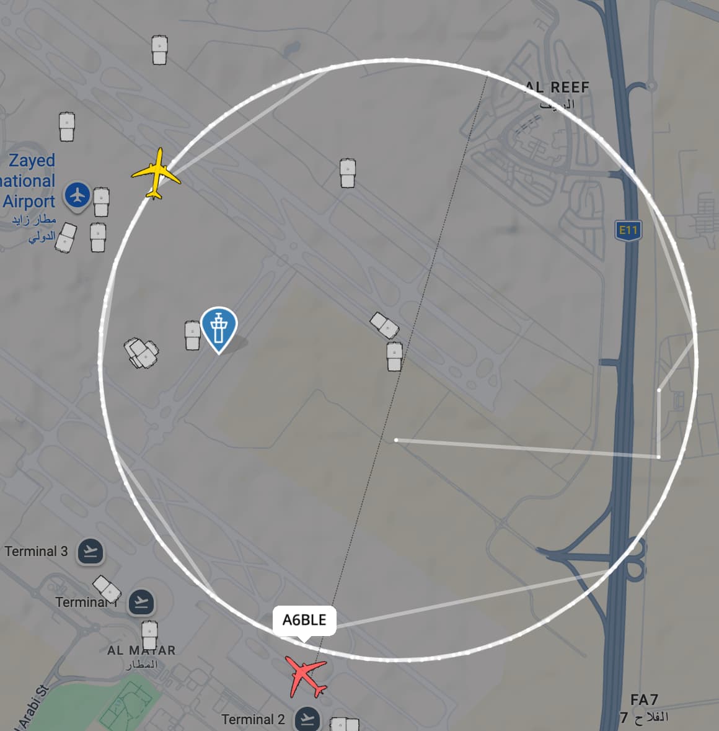Click the FA7 area label

(x=644, y=700)
